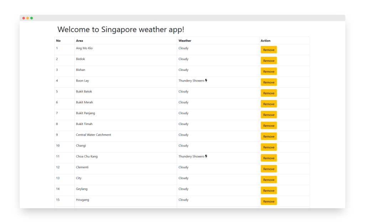Remove the Boon Lay row
365x223 pixels.
[269, 82]
